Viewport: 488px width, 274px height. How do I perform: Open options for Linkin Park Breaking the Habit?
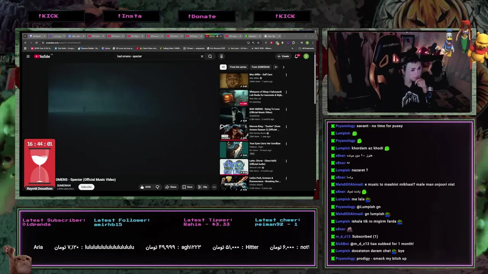(x=286, y=178)
